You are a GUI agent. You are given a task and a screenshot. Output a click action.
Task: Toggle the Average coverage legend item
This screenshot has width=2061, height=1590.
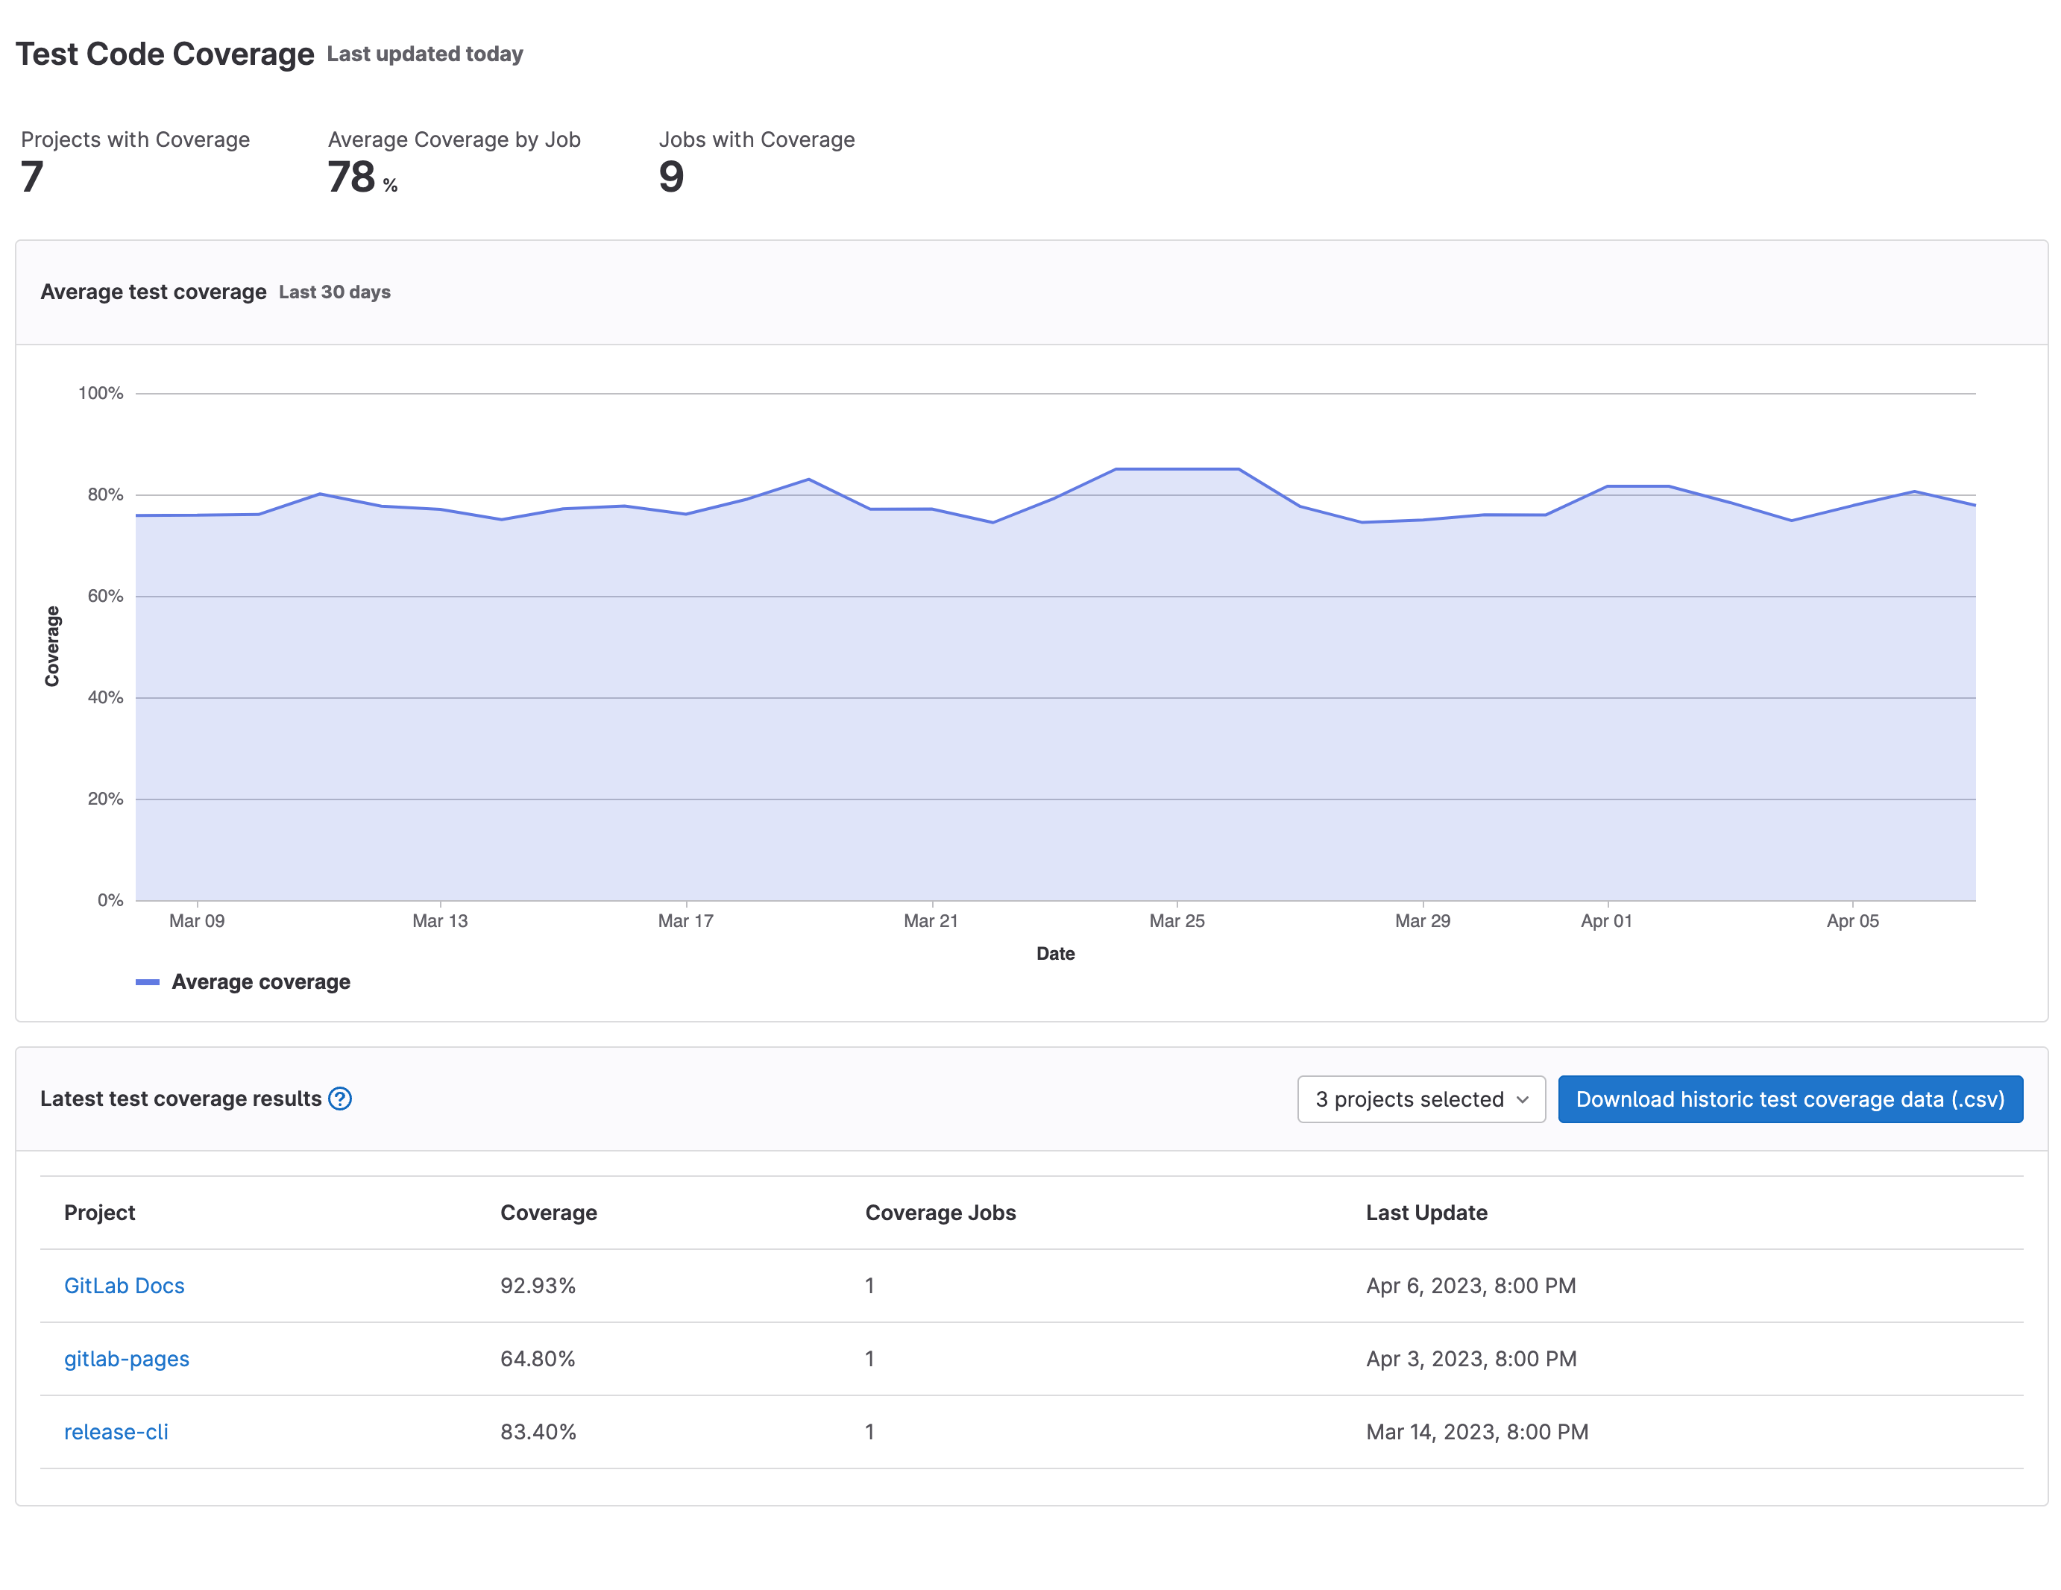coord(260,981)
